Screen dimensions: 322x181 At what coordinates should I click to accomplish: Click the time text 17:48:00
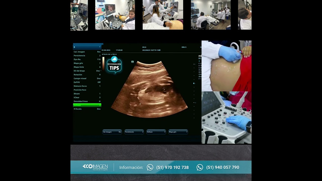[x=119, y=50]
